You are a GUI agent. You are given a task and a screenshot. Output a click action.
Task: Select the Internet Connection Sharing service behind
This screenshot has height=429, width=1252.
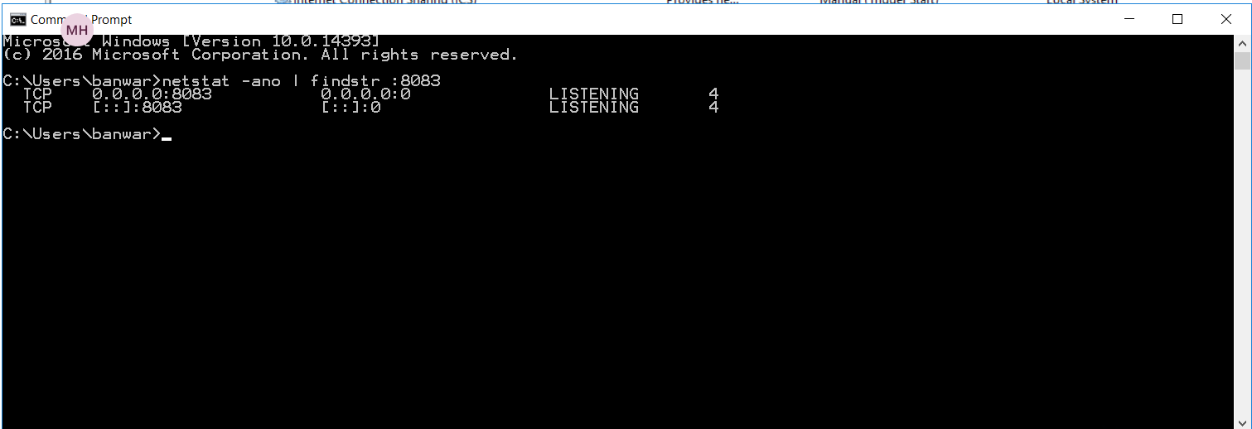click(377, 2)
